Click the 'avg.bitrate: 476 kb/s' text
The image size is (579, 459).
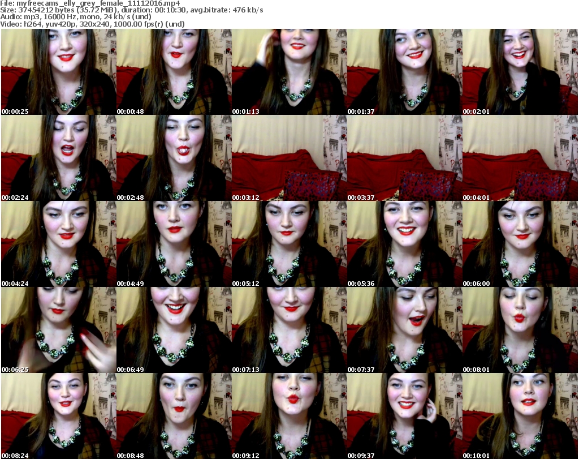click(x=226, y=10)
